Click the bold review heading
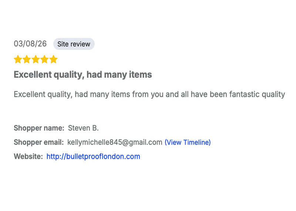The height and width of the screenshot is (211, 296). pyautogui.click(x=83, y=75)
